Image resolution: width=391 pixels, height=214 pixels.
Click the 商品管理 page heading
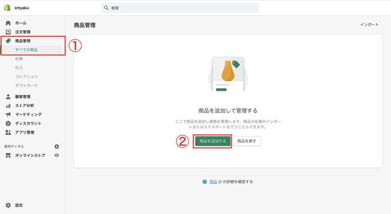coord(85,25)
